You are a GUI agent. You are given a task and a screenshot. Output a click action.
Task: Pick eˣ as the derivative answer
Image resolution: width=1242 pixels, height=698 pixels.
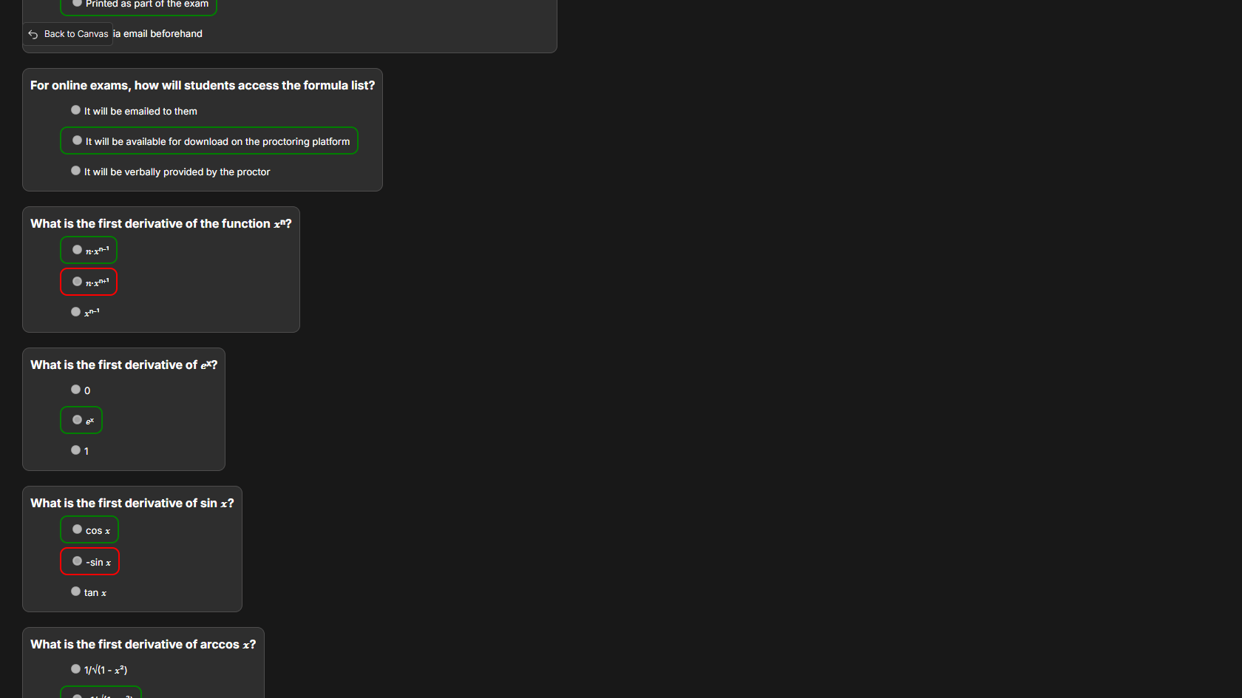tap(78, 420)
